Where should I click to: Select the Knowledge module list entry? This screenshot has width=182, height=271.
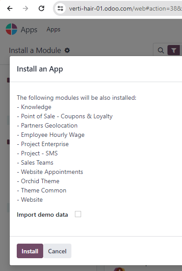pos(36,107)
